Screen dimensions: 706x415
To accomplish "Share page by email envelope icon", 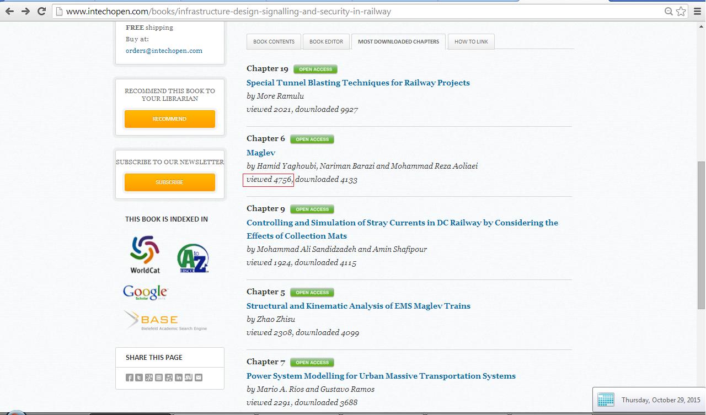I will coord(199,378).
